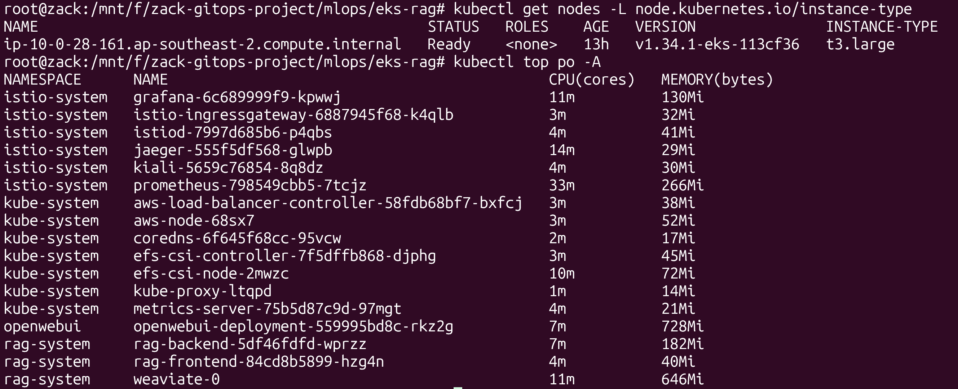Click the coredns-6f645f68cc-95vcw pod name
958x389 pixels.
237,238
